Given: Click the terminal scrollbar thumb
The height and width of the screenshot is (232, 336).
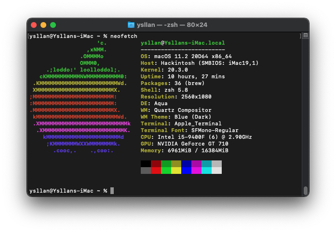Looking at the screenshot, I should click(x=306, y=191).
